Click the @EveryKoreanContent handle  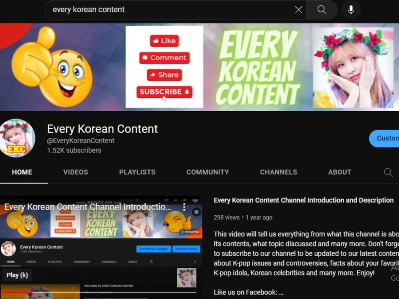(81, 141)
